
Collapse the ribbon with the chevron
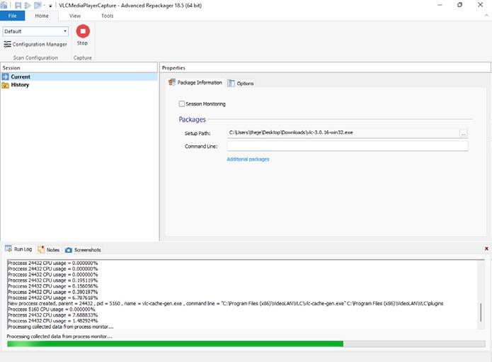tap(486, 16)
